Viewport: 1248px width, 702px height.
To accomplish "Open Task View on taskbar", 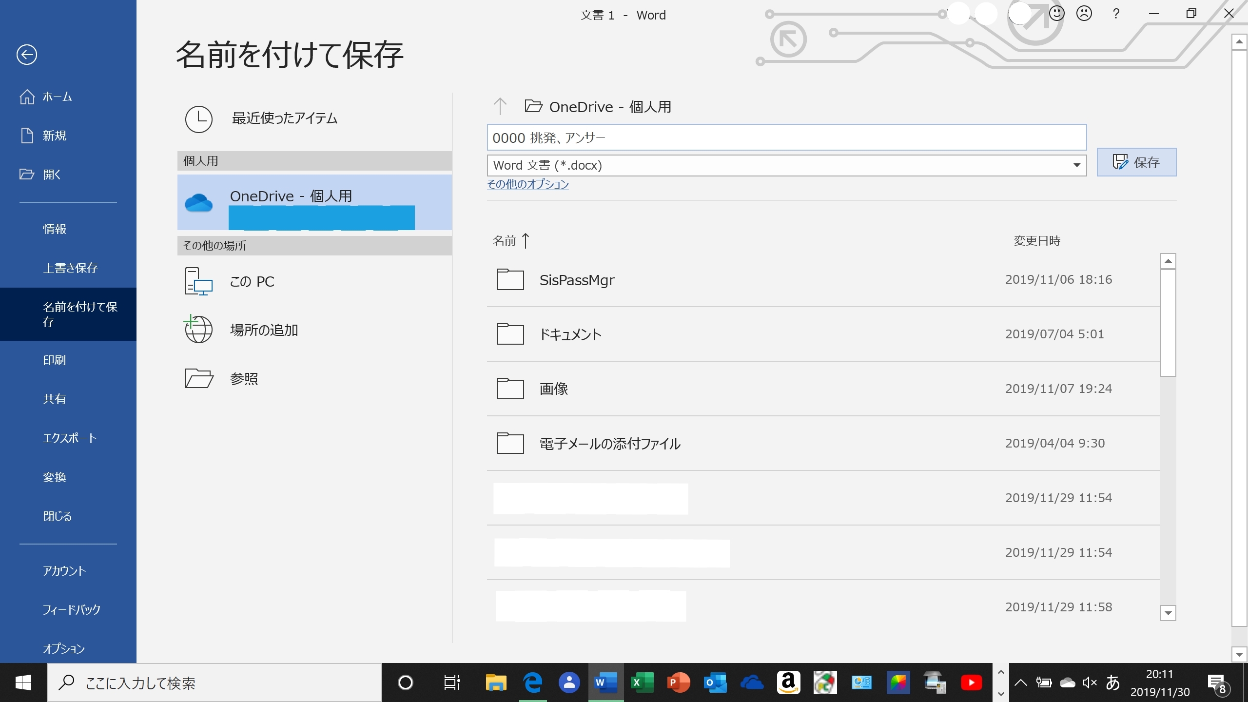I will 451,683.
